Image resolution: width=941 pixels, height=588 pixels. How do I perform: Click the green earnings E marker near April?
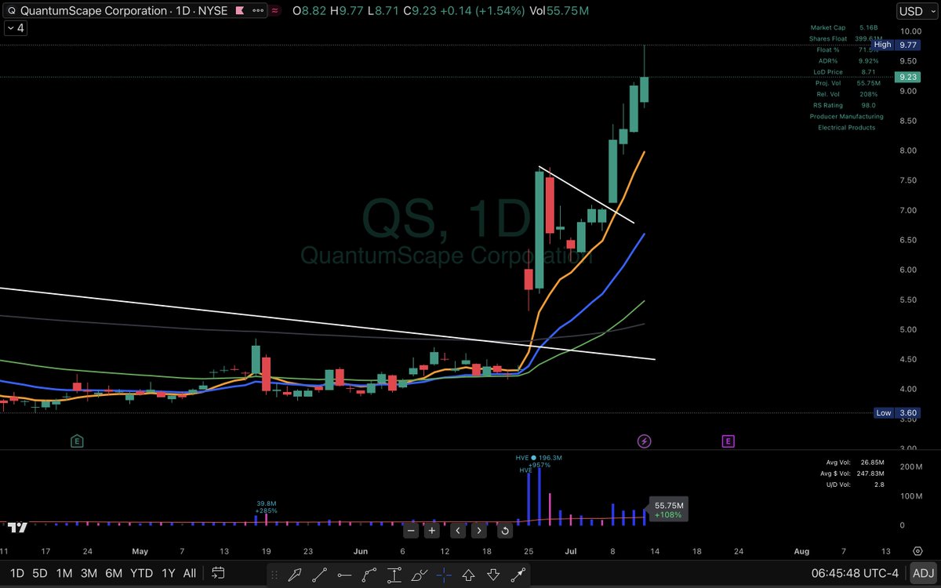pos(77,441)
